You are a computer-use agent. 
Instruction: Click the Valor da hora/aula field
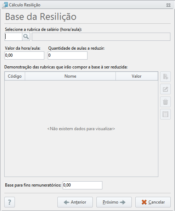24,55
